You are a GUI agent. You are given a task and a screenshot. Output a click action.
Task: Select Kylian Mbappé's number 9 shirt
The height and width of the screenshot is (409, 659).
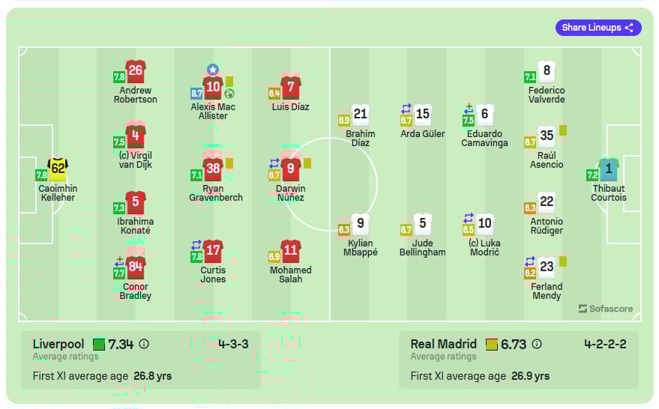pos(361,224)
